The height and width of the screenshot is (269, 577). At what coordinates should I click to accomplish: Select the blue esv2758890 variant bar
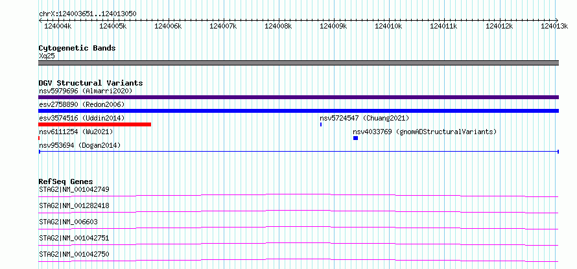coord(298,111)
